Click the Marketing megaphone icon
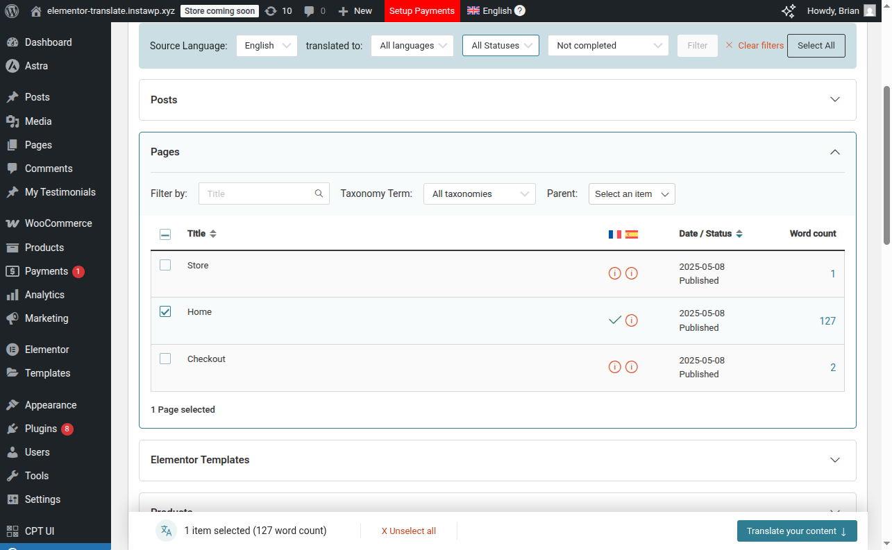The image size is (892, 550). pos(12,318)
